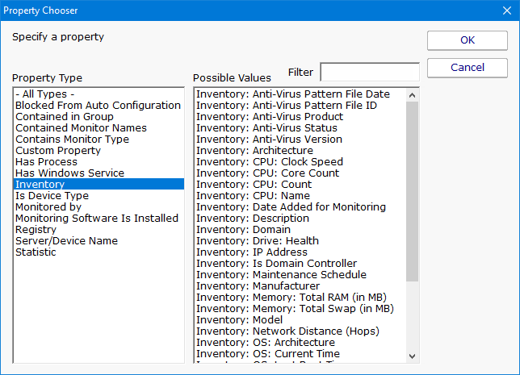520x375 pixels.
Task: Select 'Inventory: Memory: Total RAM (in MB)'
Action: 295,298
